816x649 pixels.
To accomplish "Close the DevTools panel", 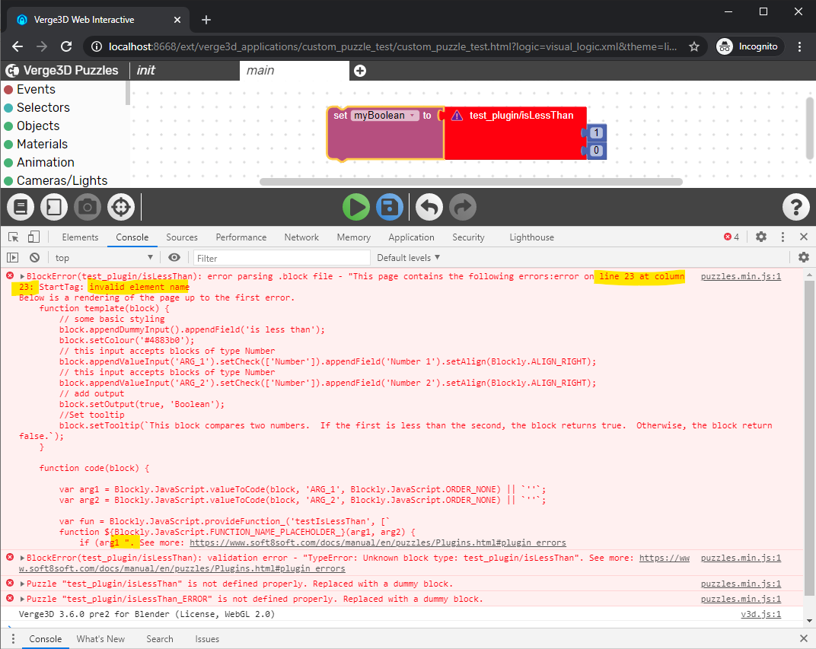I will coord(804,237).
